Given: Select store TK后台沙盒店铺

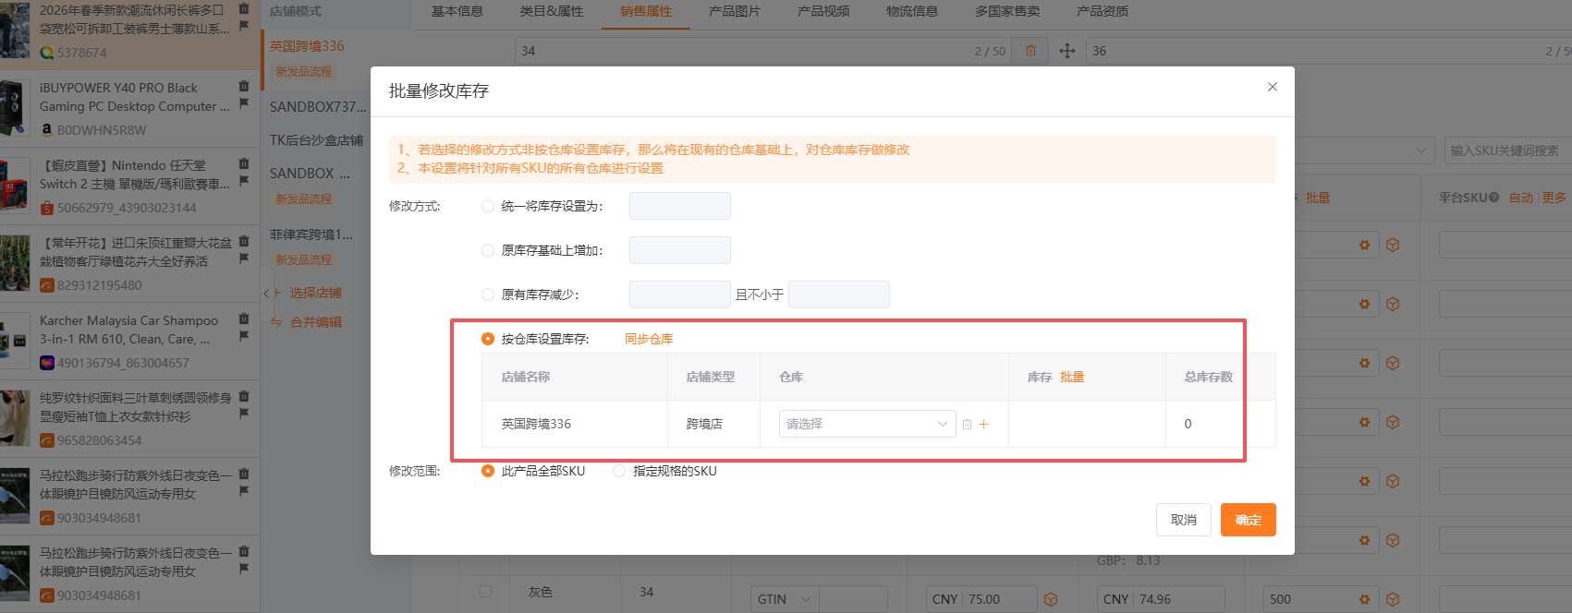Looking at the screenshot, I should click(x=316, y=140).
